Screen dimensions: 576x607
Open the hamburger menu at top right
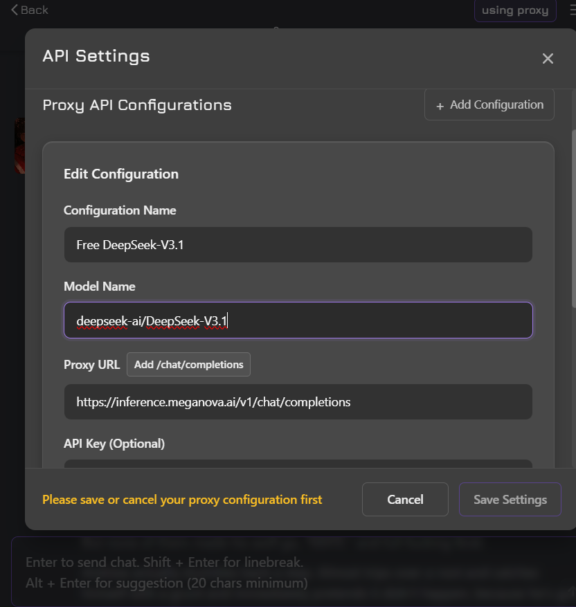tap(571, 10)
